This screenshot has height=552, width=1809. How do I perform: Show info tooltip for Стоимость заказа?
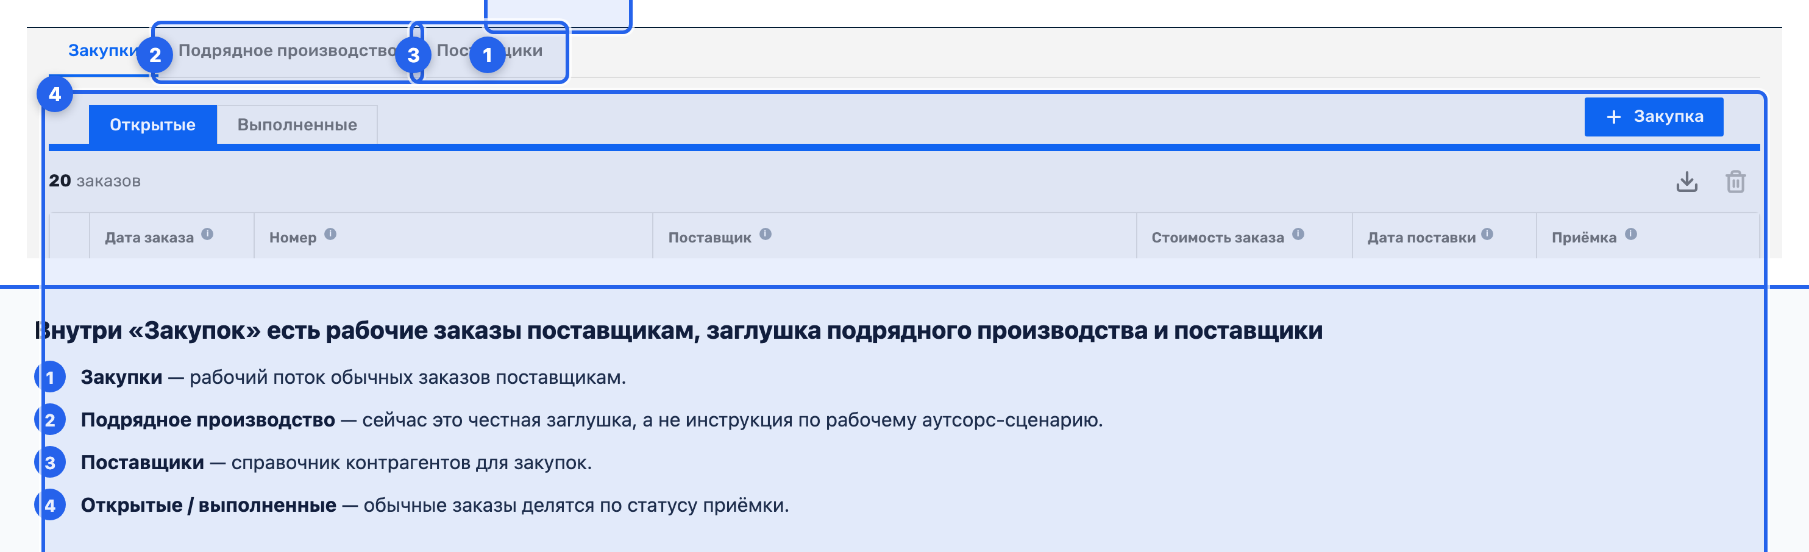pyautogui.click(x=1298, y=235)
